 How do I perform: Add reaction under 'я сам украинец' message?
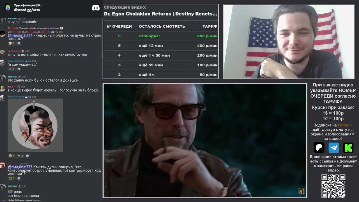pyautogui.click(x=19, y=69)
